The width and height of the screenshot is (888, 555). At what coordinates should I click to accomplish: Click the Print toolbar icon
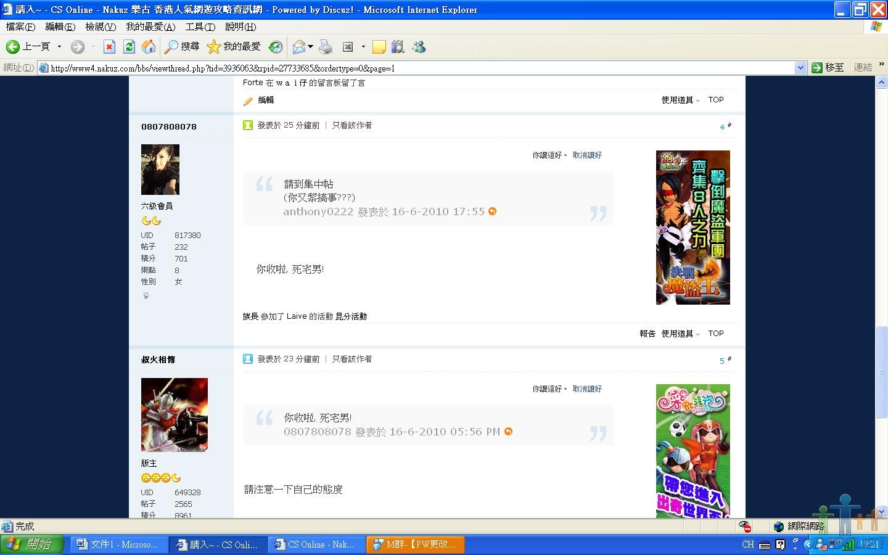[326, 47]
